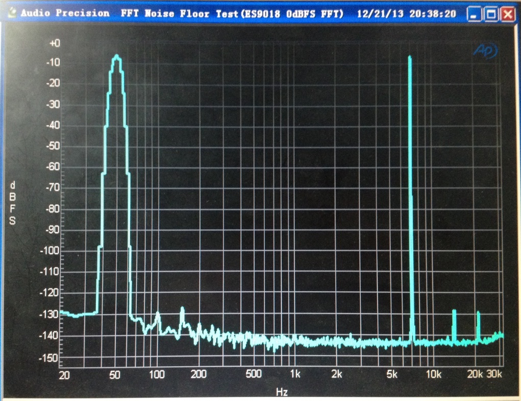Click the '-50' Y-axis label
521x401 pixels.
tap(53, 146)
